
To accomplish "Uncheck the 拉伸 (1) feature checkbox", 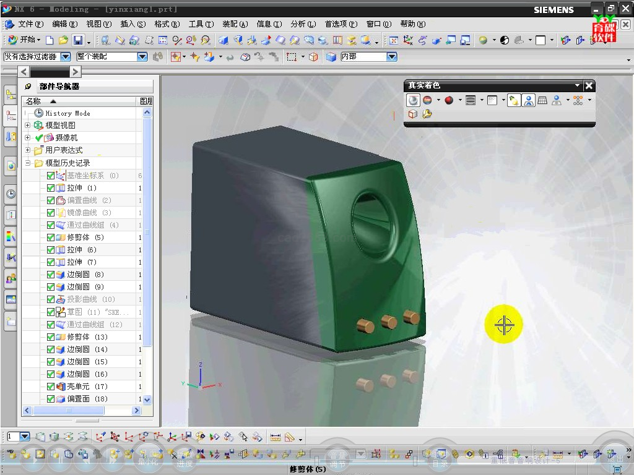I will (51, 188).
